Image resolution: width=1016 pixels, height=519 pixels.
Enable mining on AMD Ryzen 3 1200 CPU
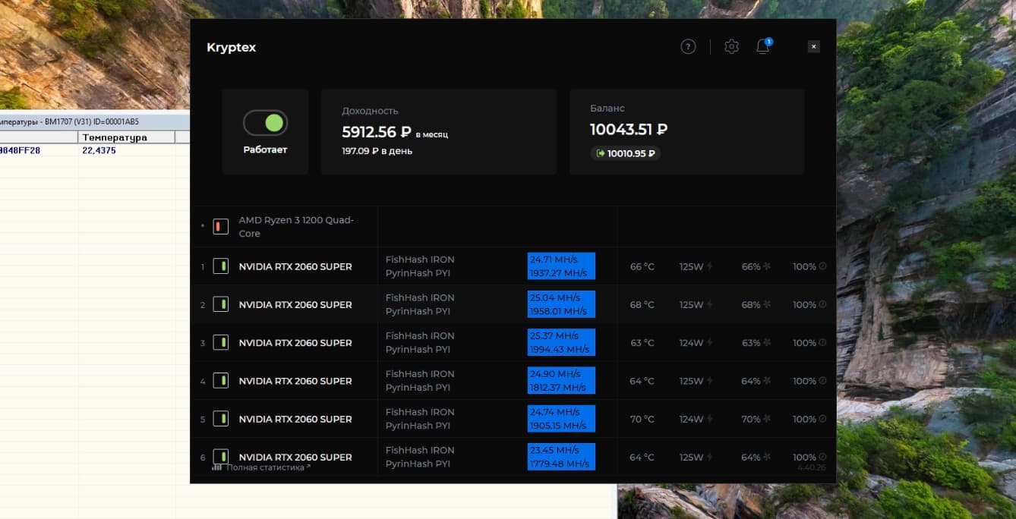[x=221, y=227]
